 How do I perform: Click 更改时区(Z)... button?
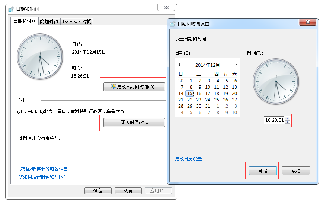point(134,123)
